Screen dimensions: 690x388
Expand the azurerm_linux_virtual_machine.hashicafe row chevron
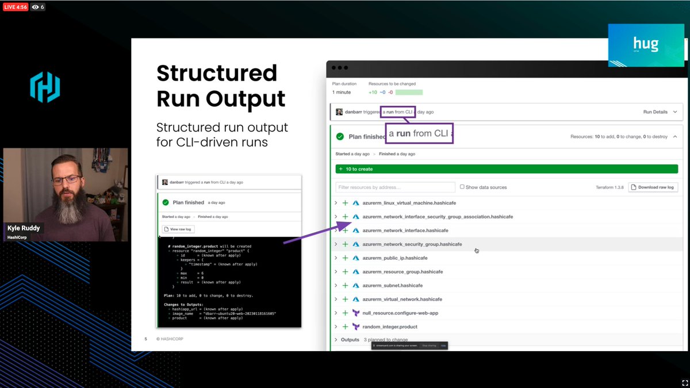pyautogui.click(x=336, y=203)
